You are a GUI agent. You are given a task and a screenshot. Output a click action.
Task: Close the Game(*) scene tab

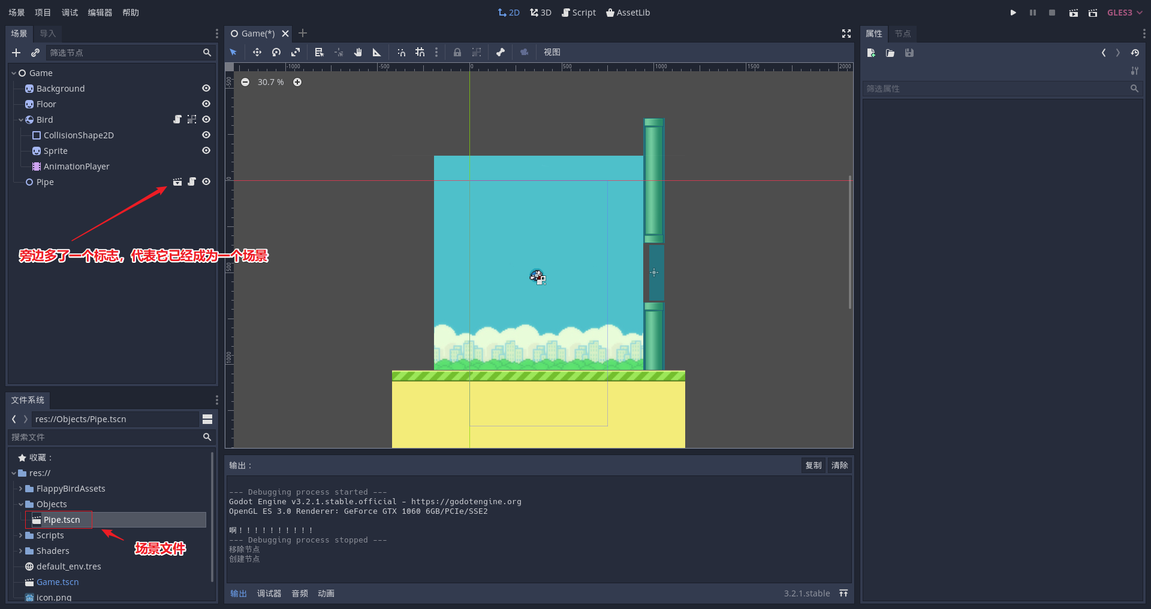[285, 34]
